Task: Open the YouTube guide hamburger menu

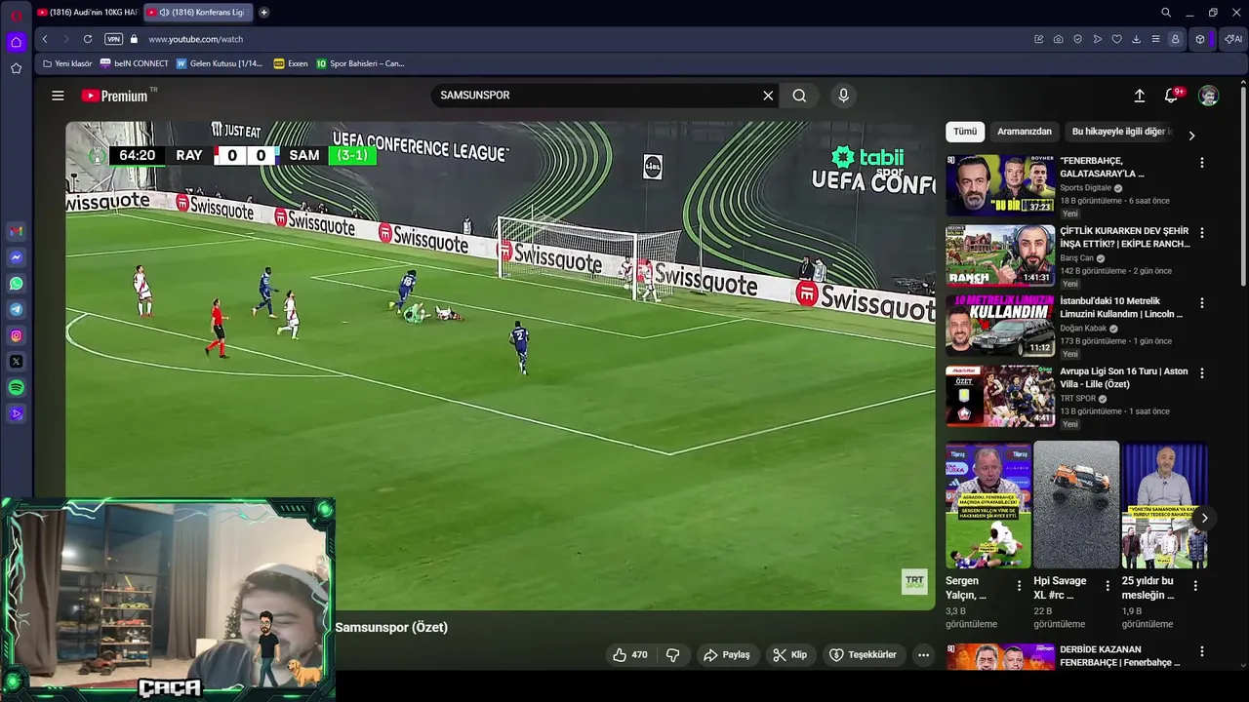Action: (58, 96)
